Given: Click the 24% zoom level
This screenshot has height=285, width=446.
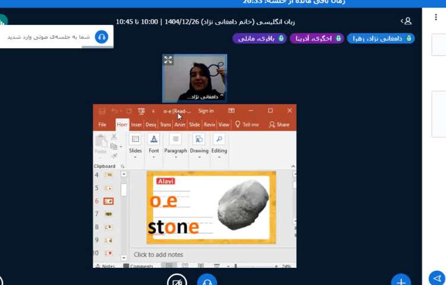Looking at the screenshot, I should 286,266.
